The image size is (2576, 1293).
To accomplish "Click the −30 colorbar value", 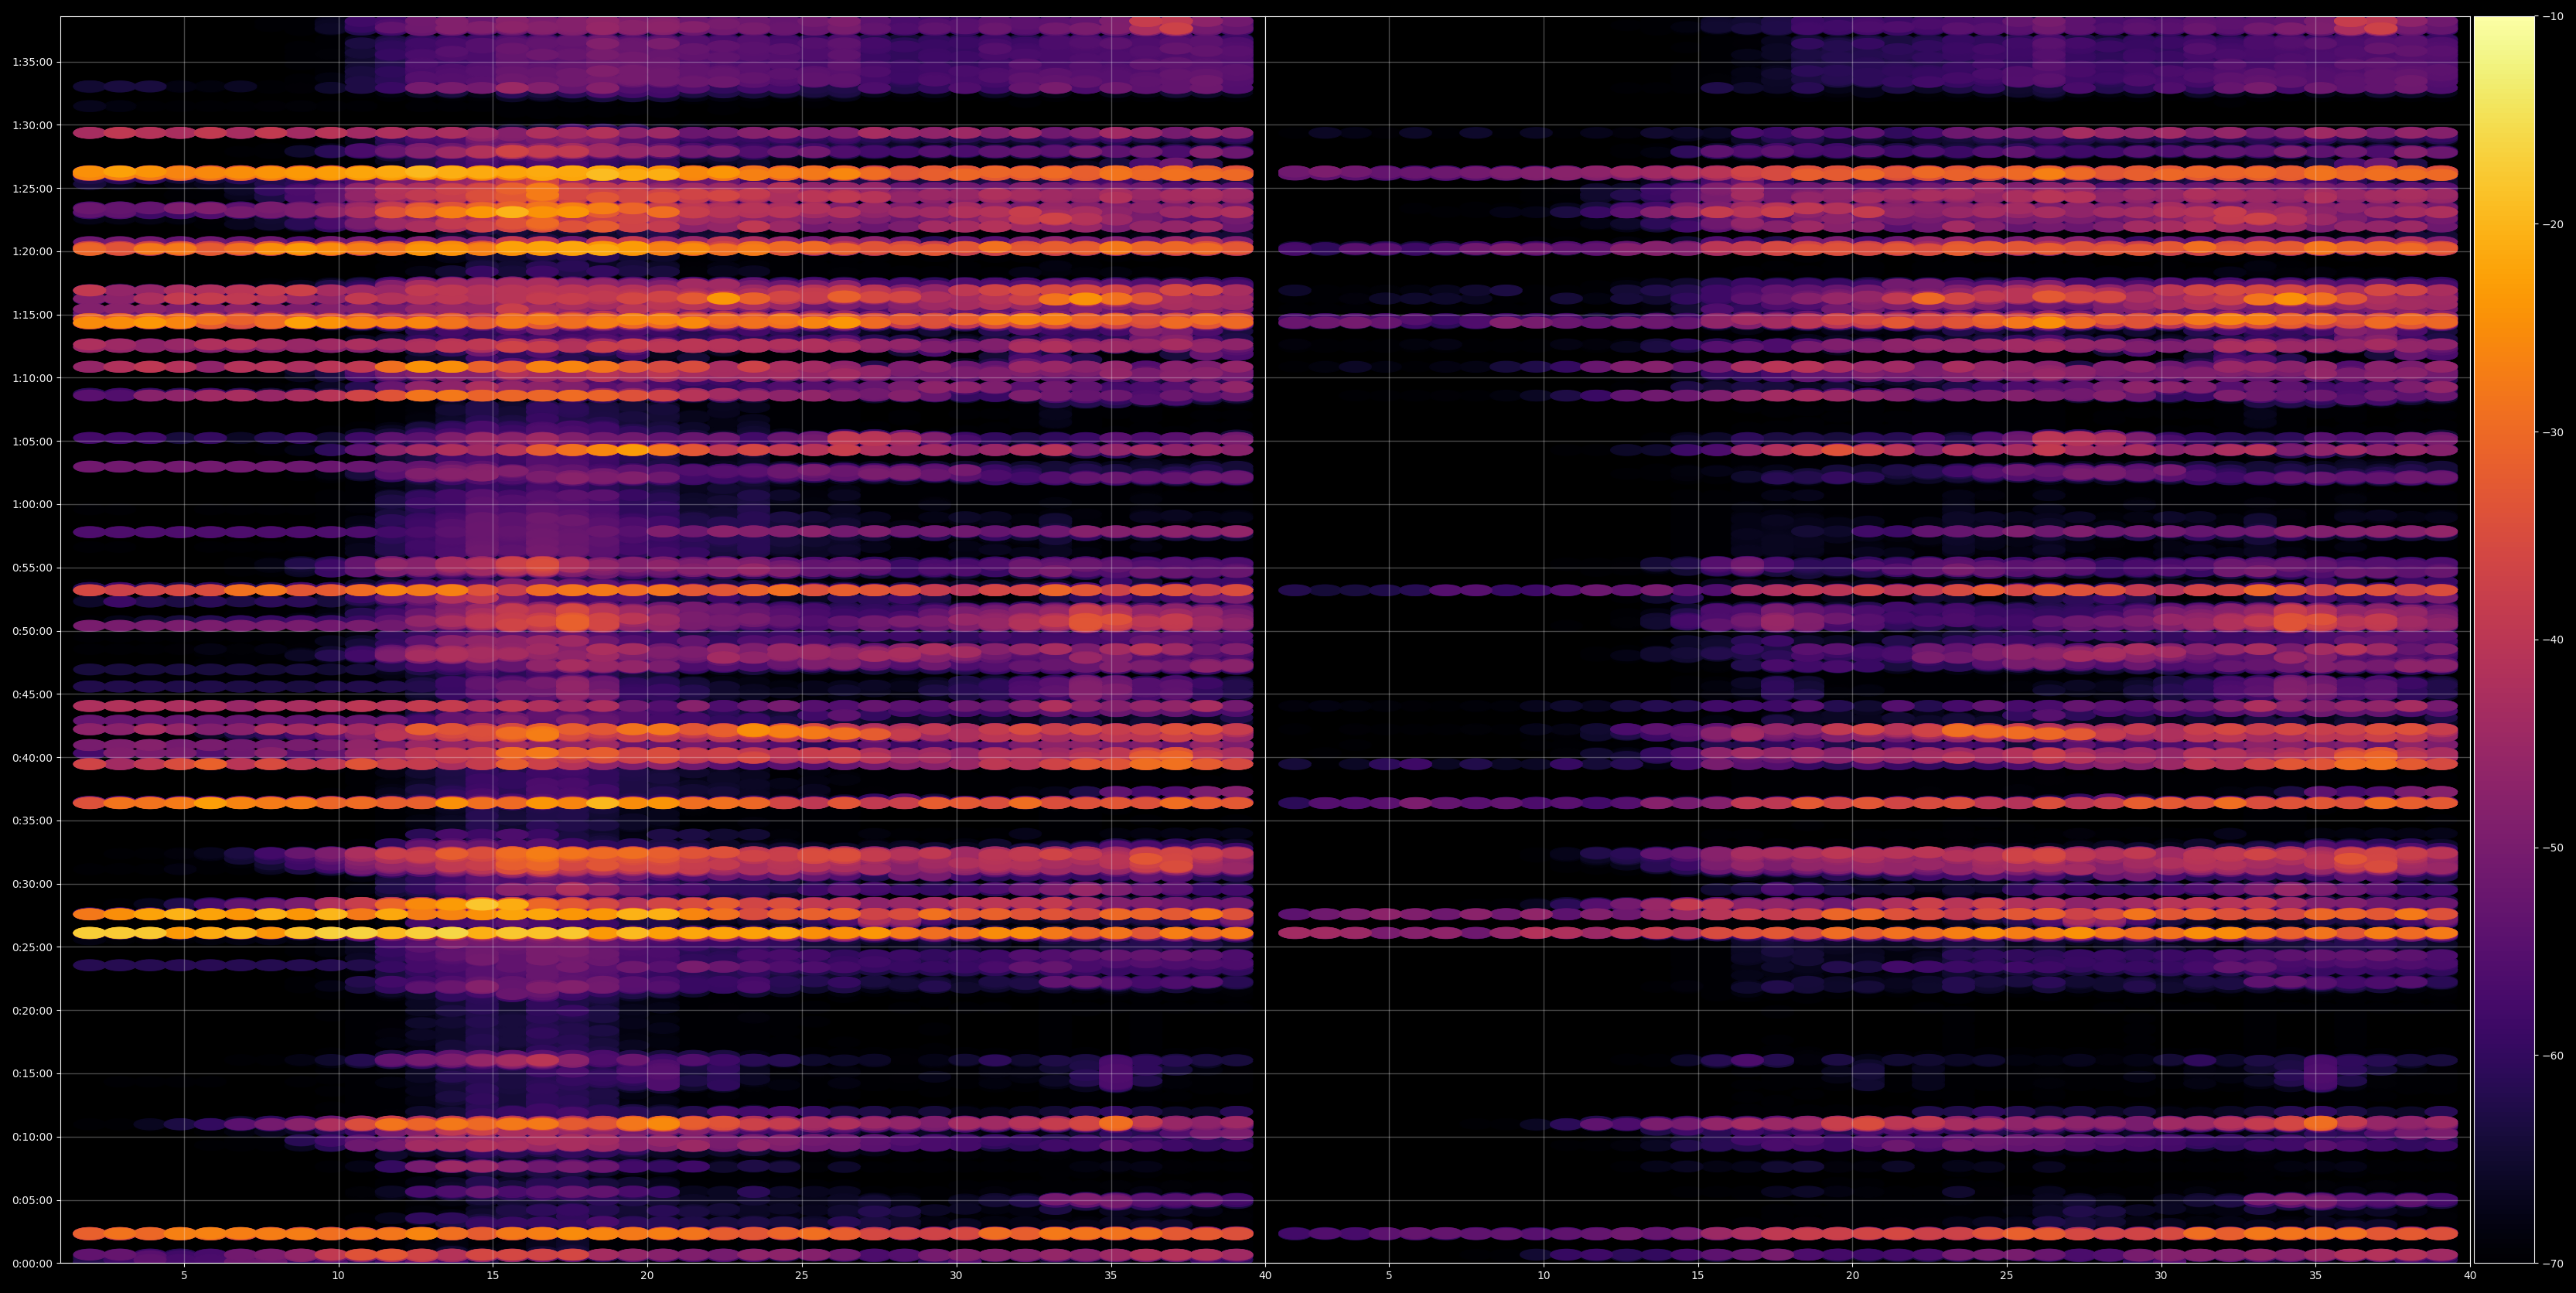I will pos(2553,432).
